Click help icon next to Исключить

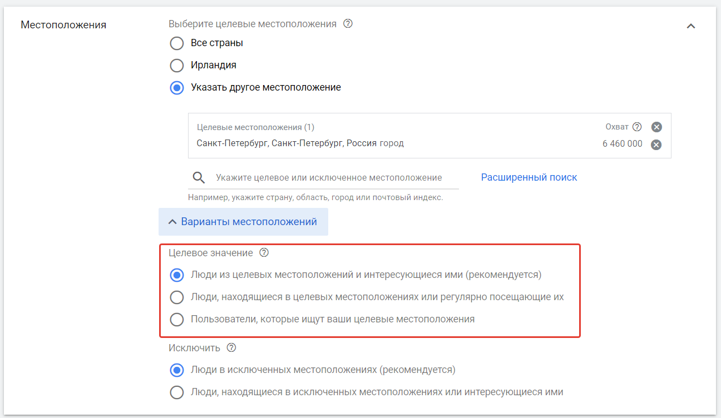(x=231, y=348)
